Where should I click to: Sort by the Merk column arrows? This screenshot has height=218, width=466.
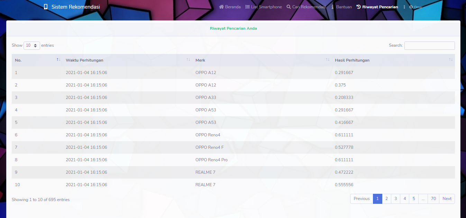pyautogui.click(x=328, y=60)
